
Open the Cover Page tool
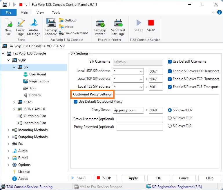tap(20, 27)
